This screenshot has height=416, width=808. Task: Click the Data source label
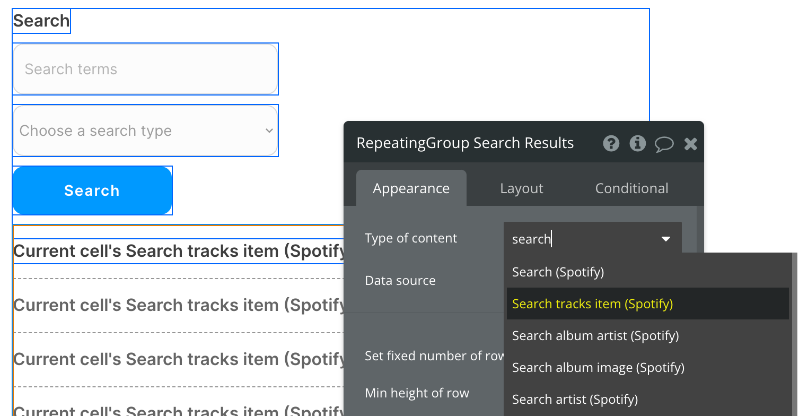click(x=400, y=281)
